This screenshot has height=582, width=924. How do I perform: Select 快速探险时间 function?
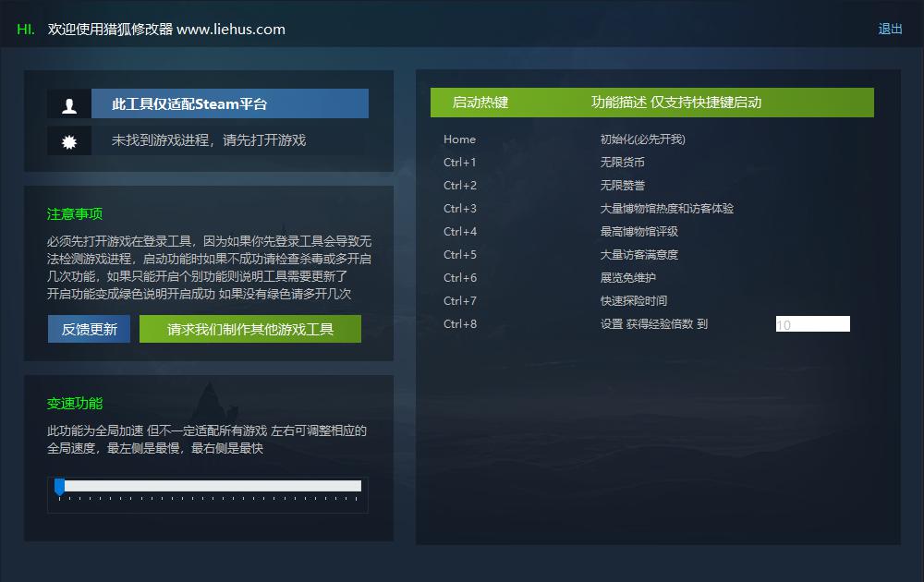click(634, 301)
